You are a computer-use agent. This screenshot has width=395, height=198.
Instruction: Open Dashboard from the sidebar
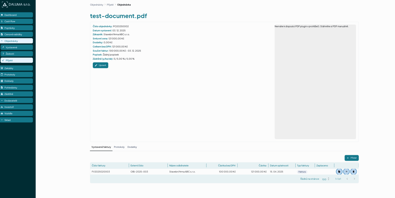[16, 15]
